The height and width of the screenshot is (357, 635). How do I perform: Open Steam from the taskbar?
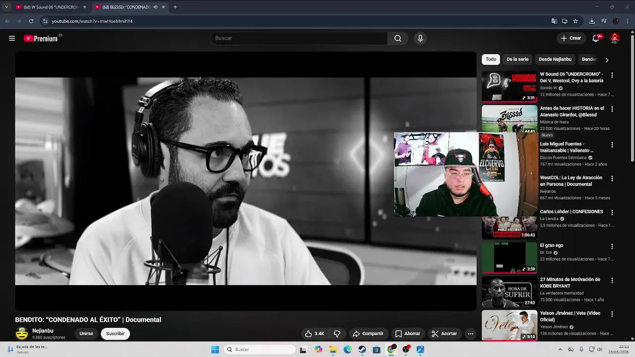(362, 350)
